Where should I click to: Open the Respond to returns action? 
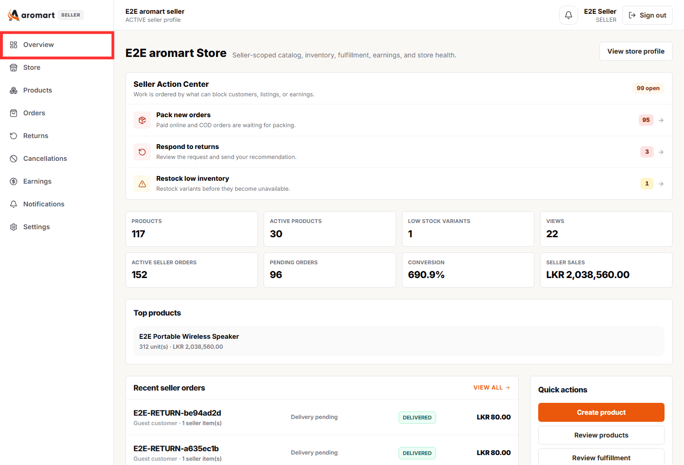point(399,152)
